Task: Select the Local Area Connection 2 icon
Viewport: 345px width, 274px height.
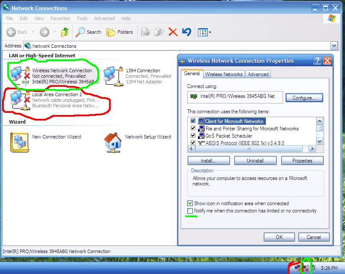Action: 20,100
